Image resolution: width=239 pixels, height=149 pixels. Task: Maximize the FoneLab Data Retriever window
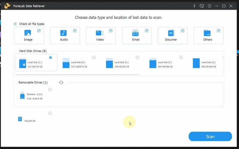(x=224, y=6)
